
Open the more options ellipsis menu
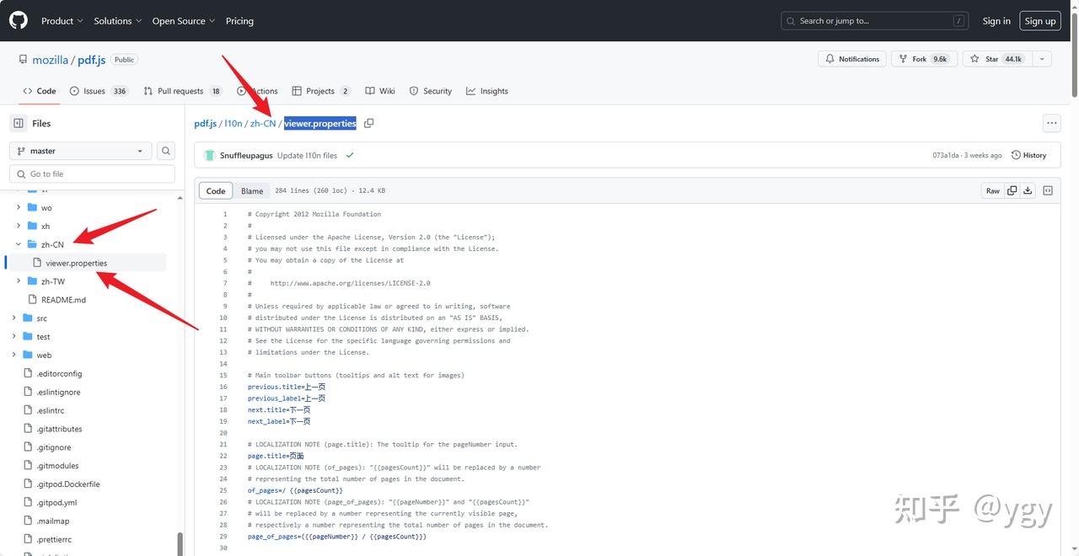[1051, 122]
